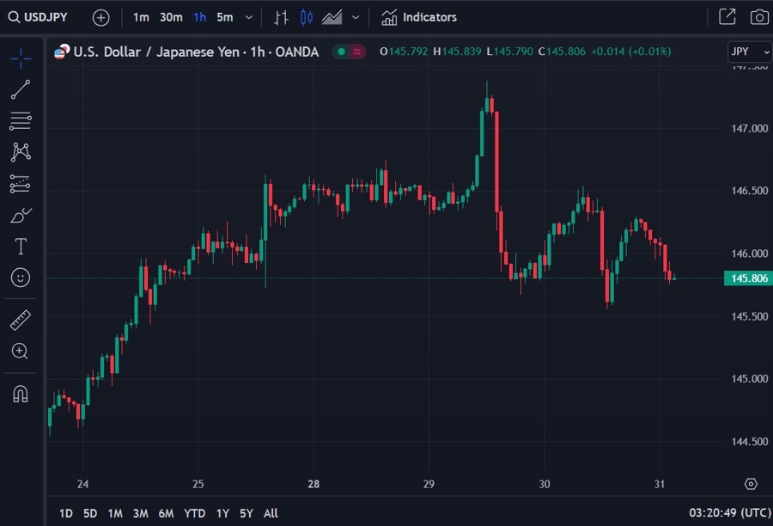Choose the area chart style icon
This screenshot has width=773, height=526.
click(332, 17)
